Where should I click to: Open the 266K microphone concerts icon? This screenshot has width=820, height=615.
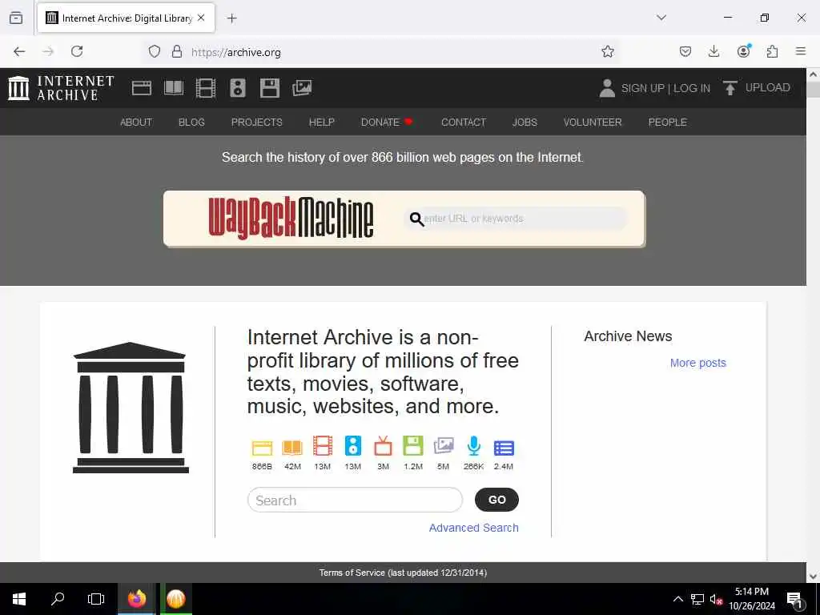click(474, 446)
